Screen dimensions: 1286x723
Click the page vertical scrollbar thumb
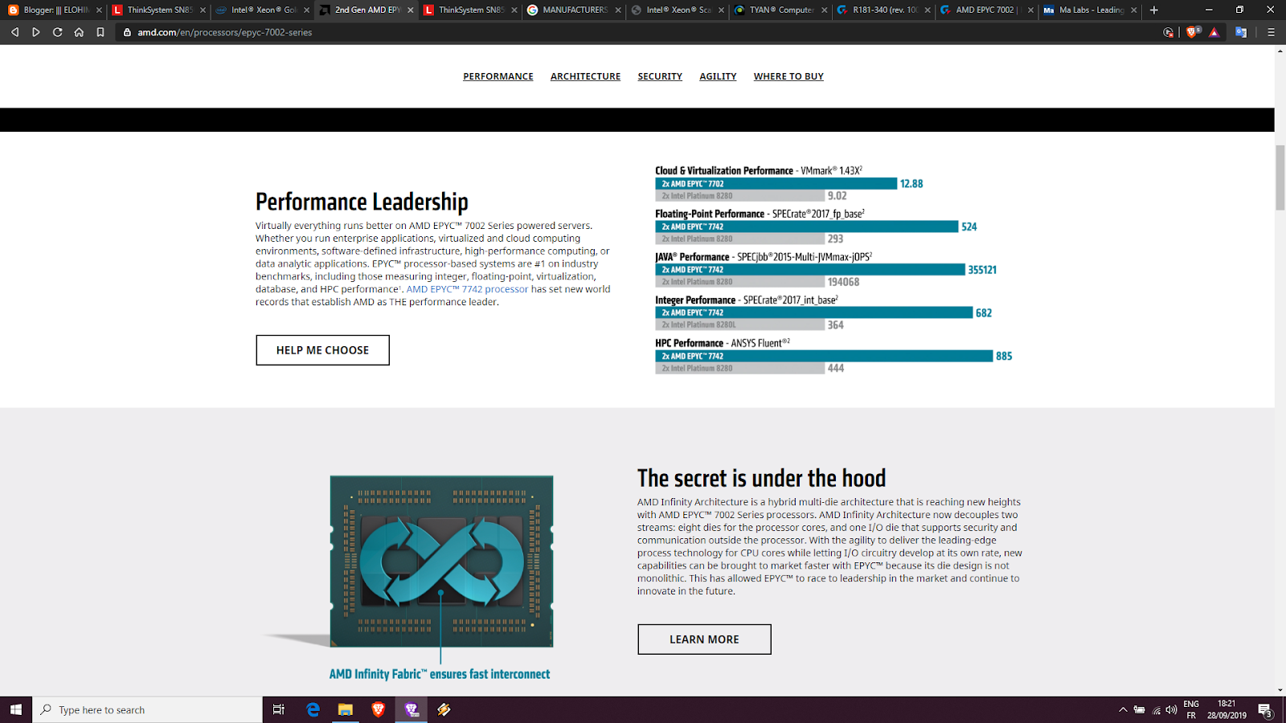(x=1280, y=177)
